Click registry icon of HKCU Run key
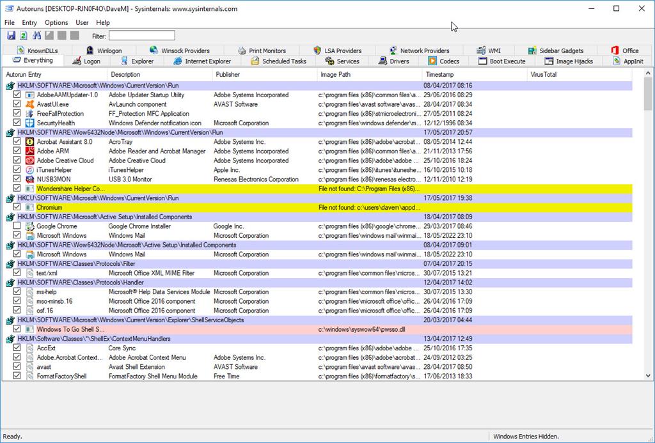655x443 pixels. point(10,198)
